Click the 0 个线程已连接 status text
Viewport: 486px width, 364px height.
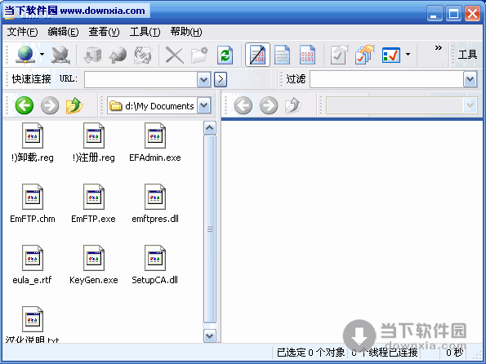[x=385, y=353]
